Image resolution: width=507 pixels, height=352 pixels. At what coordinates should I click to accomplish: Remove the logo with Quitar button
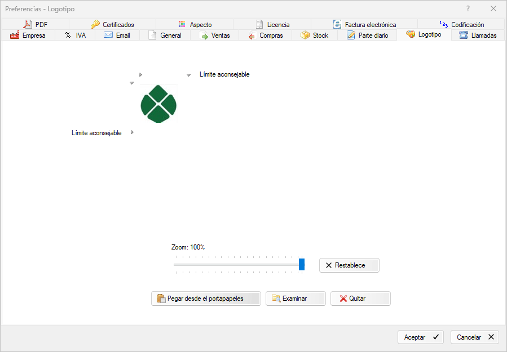pos(360,298)
